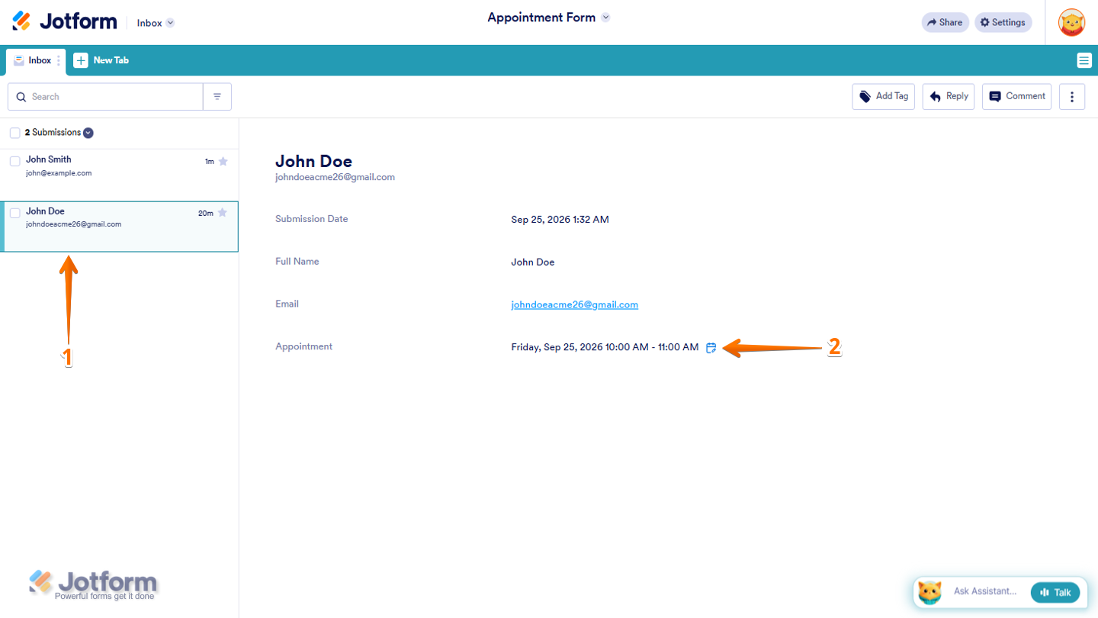Viewport: 1098px width, 618px height.
Task: Open the more options kebab menu
Action: [x=1072, y=96]
